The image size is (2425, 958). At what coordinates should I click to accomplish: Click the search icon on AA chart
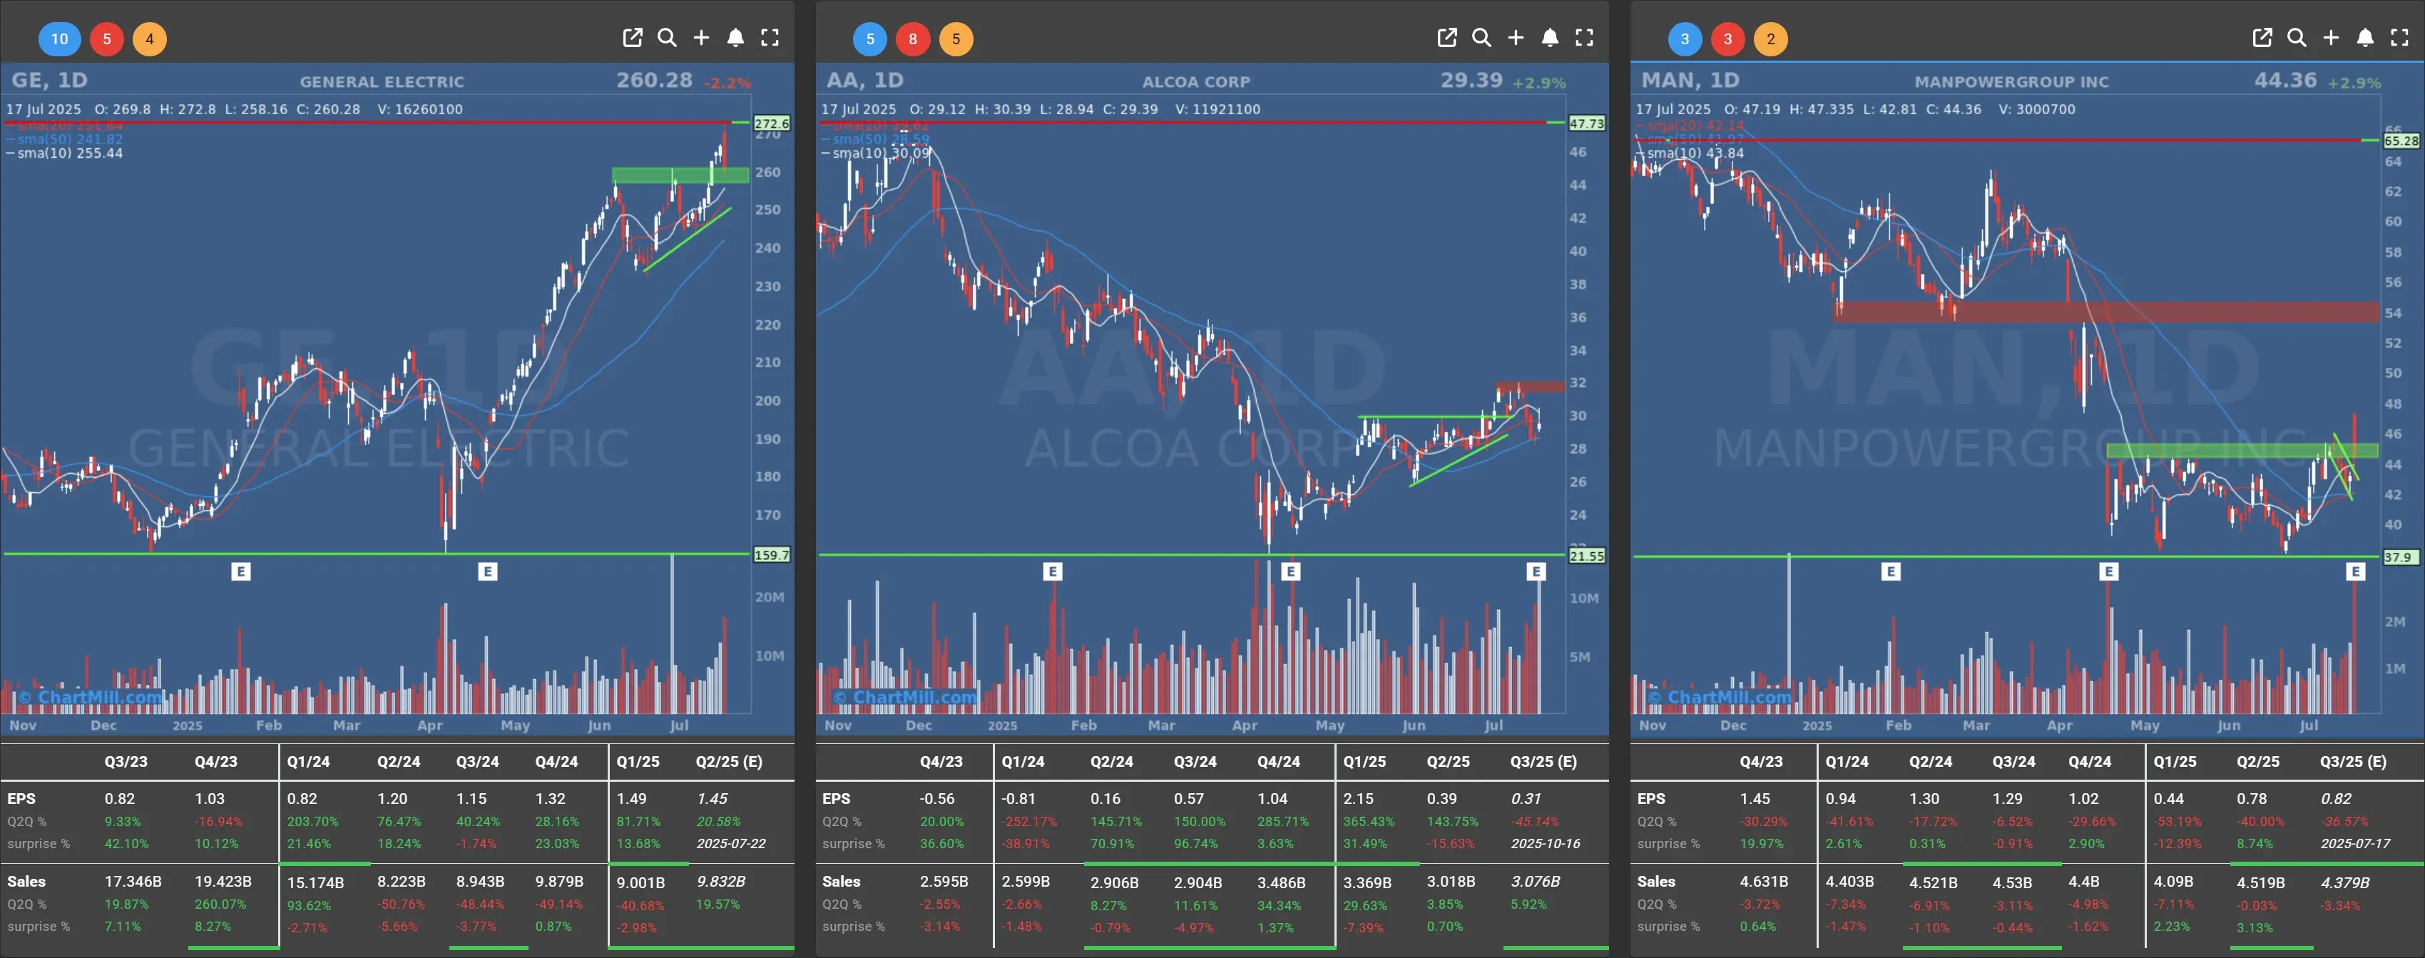(x=1481, y=38)
